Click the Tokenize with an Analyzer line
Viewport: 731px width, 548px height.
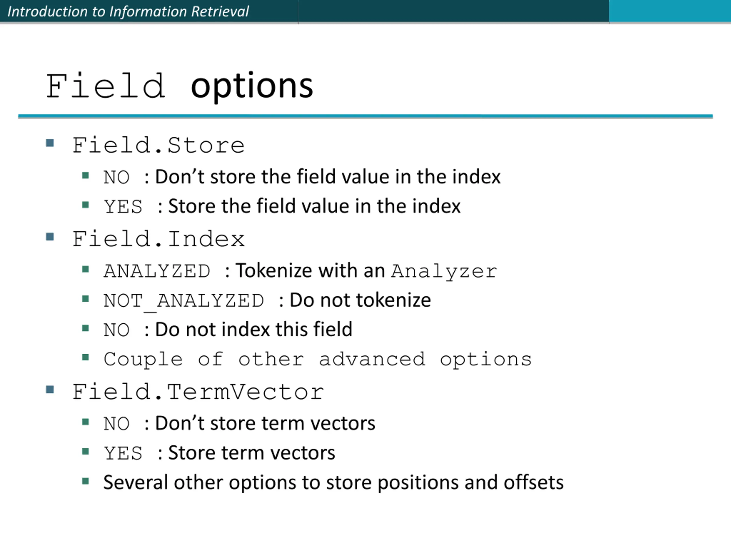coord(366,271)
